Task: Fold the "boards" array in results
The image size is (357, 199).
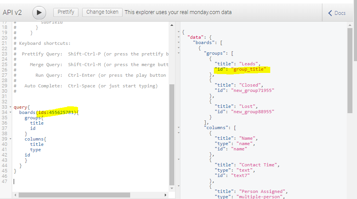Action: point(179,43)
